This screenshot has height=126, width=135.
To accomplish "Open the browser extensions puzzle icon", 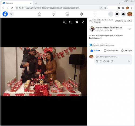I will [119, 8].
